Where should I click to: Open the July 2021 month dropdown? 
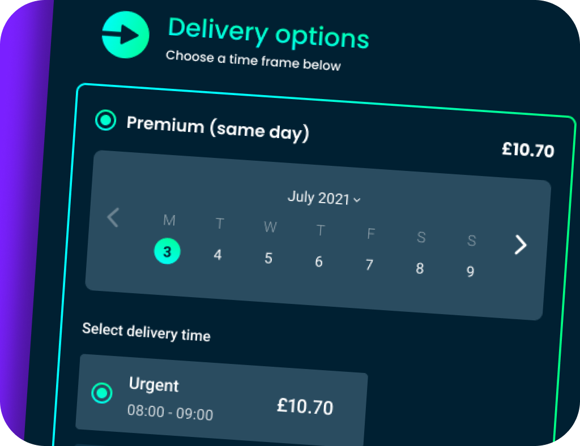(324, 198)
